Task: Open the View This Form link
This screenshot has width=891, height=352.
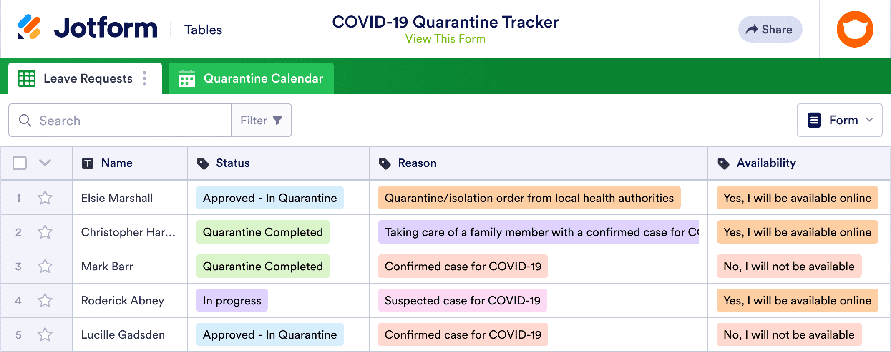Action: coord(445,39)
